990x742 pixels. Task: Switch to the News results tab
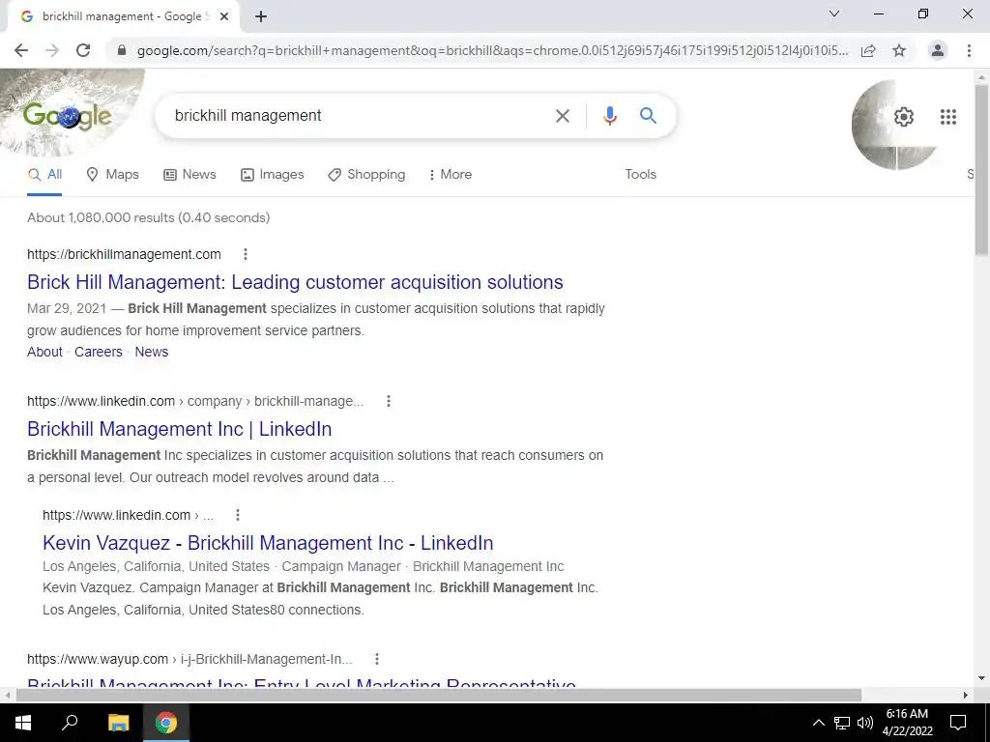189,175
